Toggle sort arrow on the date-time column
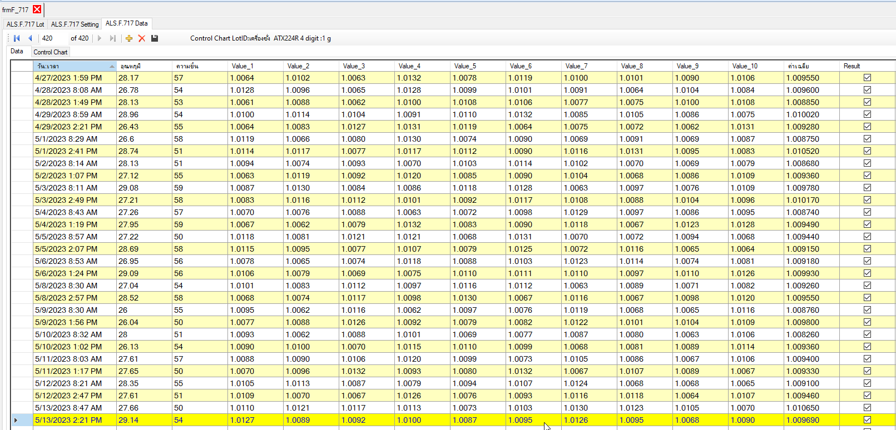 pyautogui.click(x=112, y=66)
